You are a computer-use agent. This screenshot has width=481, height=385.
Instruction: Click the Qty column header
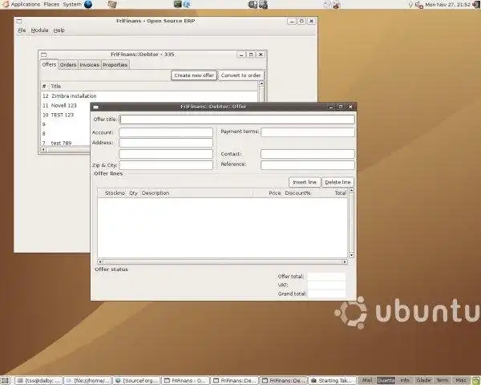(133, 193)
